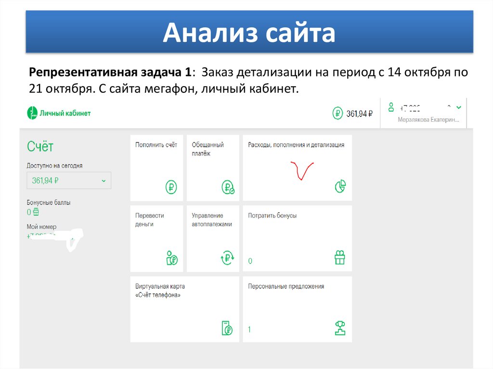Open the Доступно на сегодня balance dropdown
Image resolution: width=493 pixels, height=369 pixels.
[69, 180]
